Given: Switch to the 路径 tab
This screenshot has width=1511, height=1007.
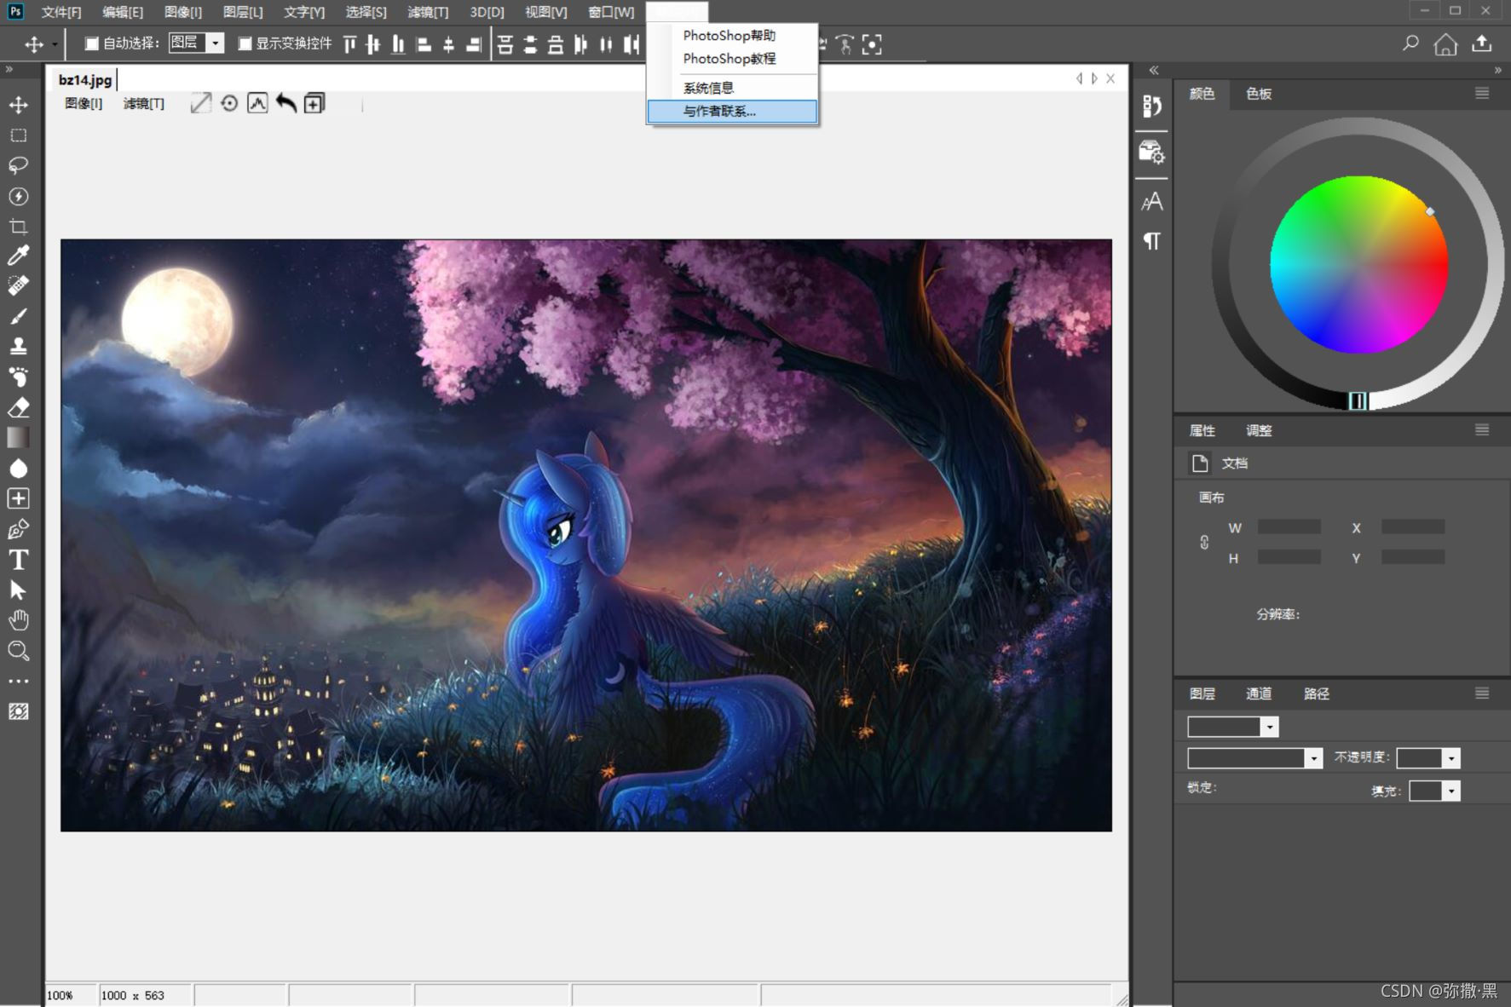Looking at the screenshot, I should click(1317, 693).
